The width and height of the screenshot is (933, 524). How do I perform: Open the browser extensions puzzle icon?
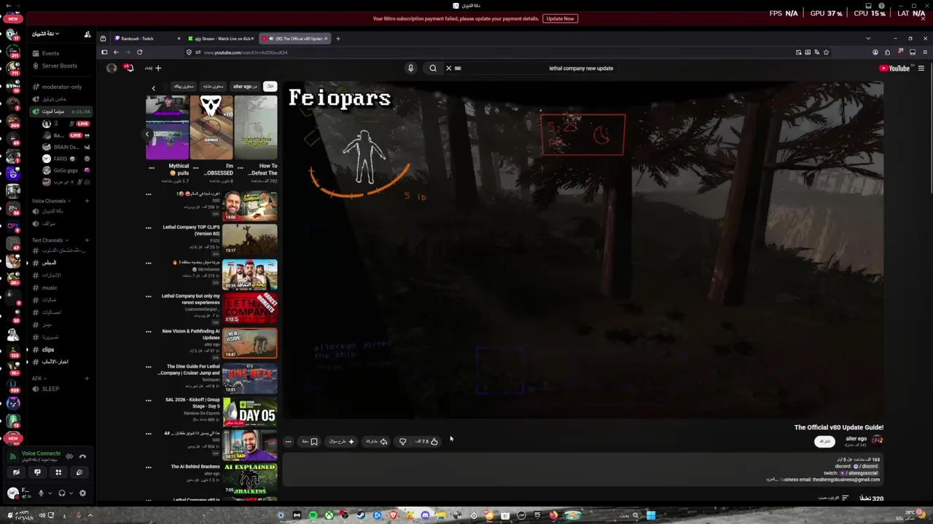point(887,52)
